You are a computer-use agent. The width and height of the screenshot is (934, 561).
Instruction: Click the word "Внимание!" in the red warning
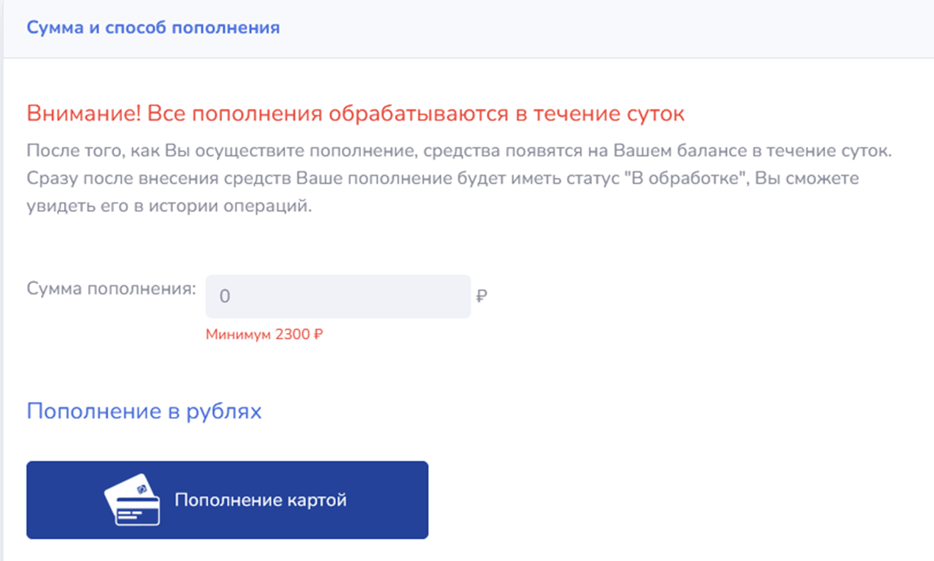pyautogui.click(x=83, y=115)
